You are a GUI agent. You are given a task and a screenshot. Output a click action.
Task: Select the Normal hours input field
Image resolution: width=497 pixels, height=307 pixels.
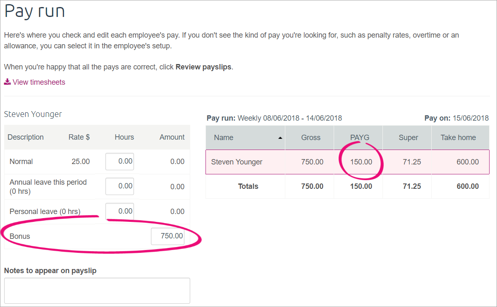(x=119, y=161)
